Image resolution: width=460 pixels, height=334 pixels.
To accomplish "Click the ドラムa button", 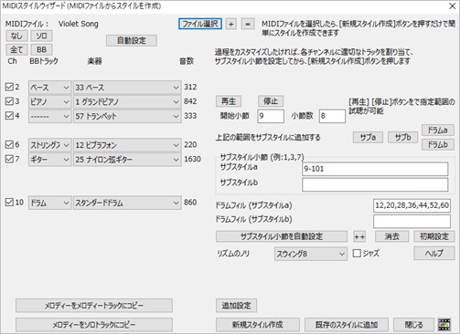I will pyautogui.click(x=438, y=130).
